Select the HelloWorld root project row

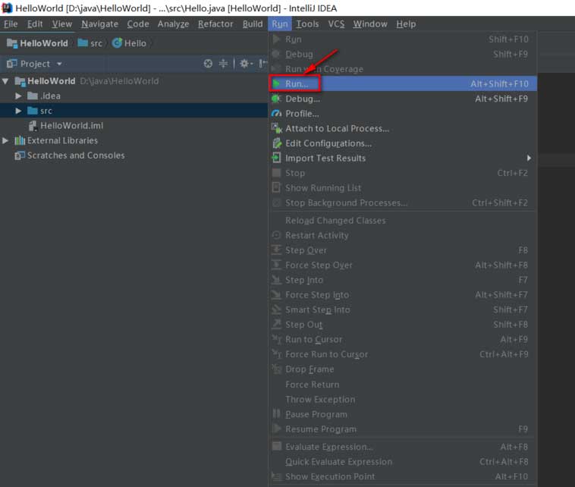134,81
